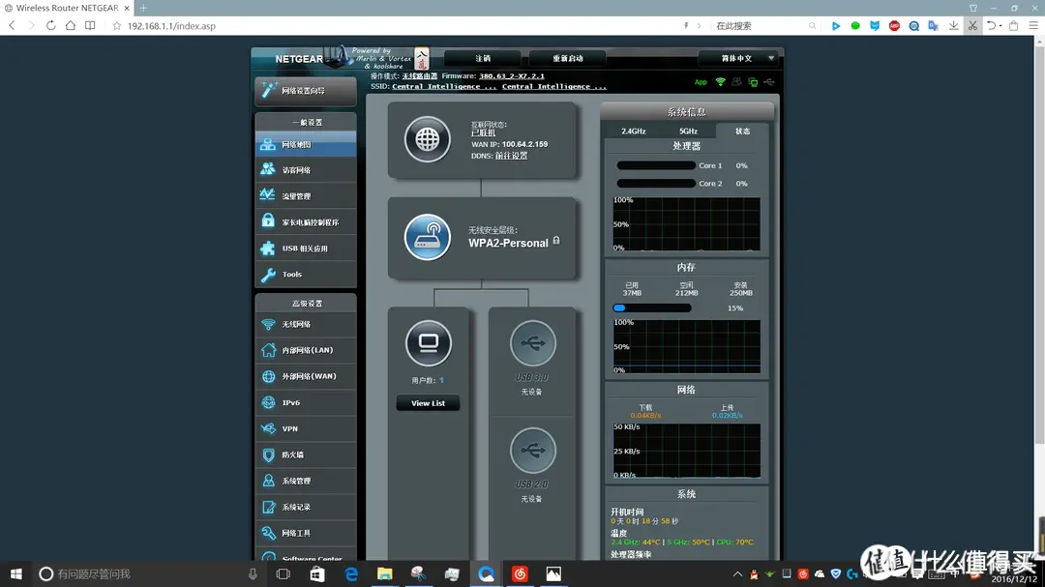The image size is (1045, 587).
Task: Open a new browser tab
Action: click(x=143, y=8)
